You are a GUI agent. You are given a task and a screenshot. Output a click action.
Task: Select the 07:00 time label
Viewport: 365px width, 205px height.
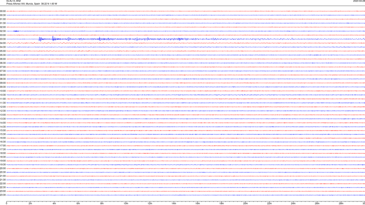(x=3, y=67)
